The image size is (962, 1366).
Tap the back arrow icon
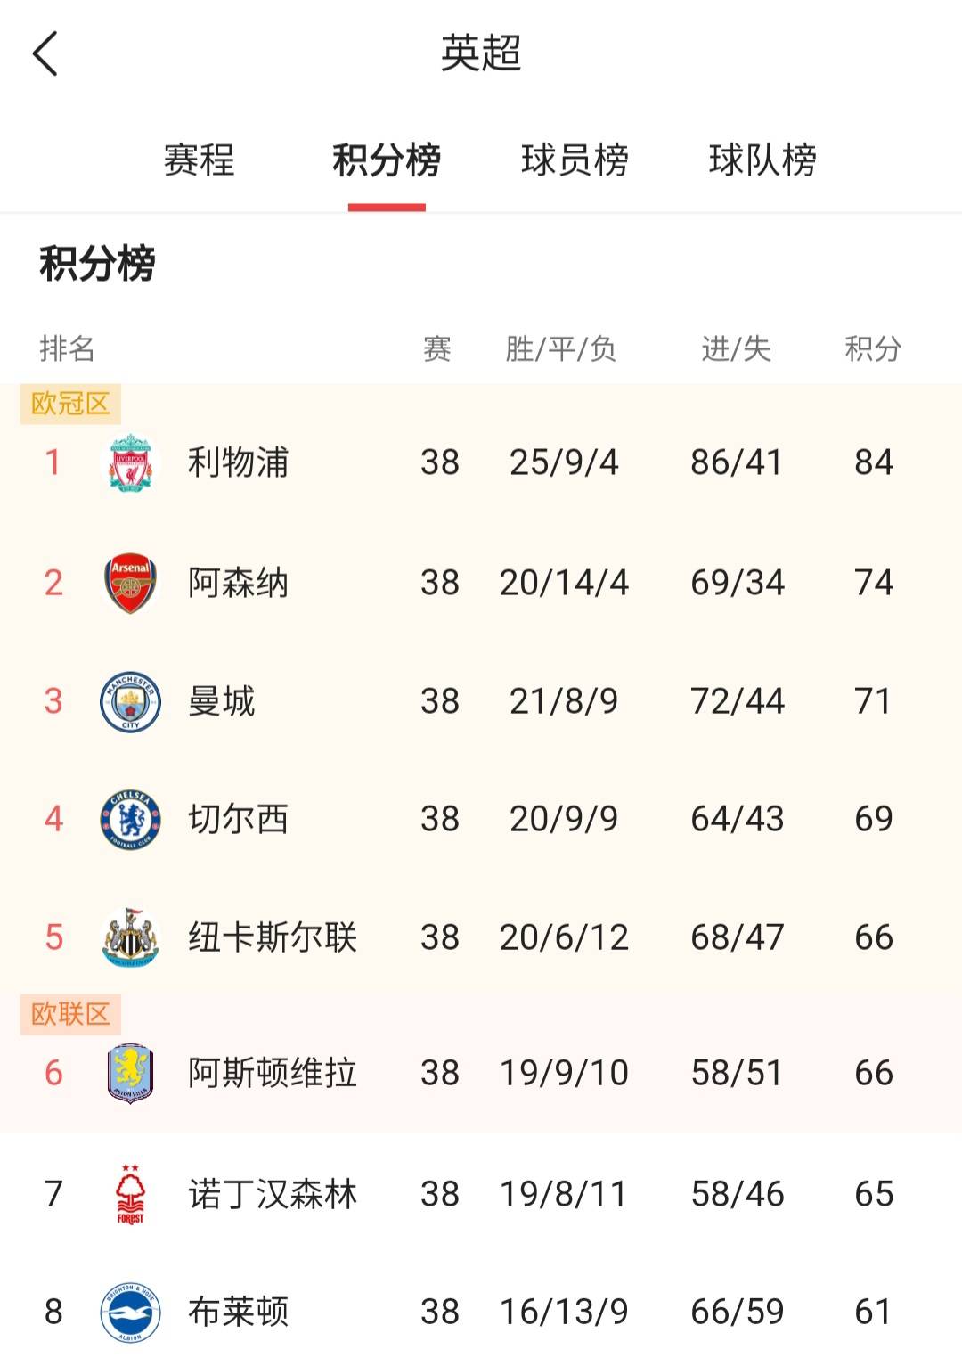pos(45,53)
